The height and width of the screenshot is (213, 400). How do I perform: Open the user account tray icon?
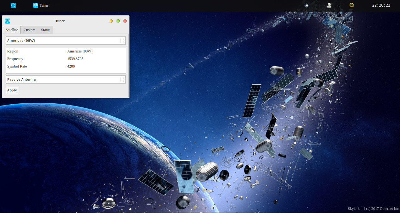(329, 5)
